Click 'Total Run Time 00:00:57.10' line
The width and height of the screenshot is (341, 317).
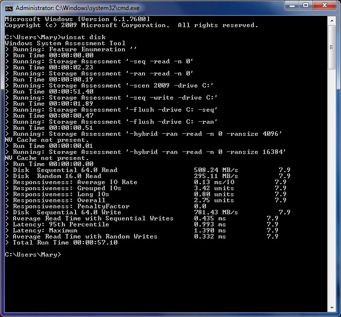pos(65,243)
